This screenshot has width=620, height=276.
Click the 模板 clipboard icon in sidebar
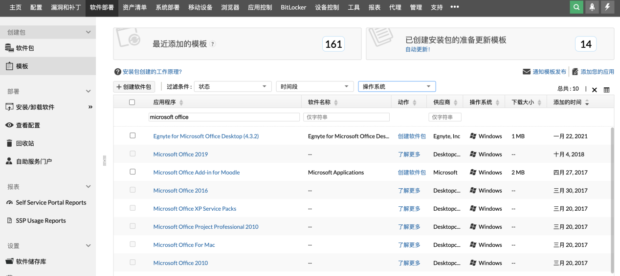(9, 66)
